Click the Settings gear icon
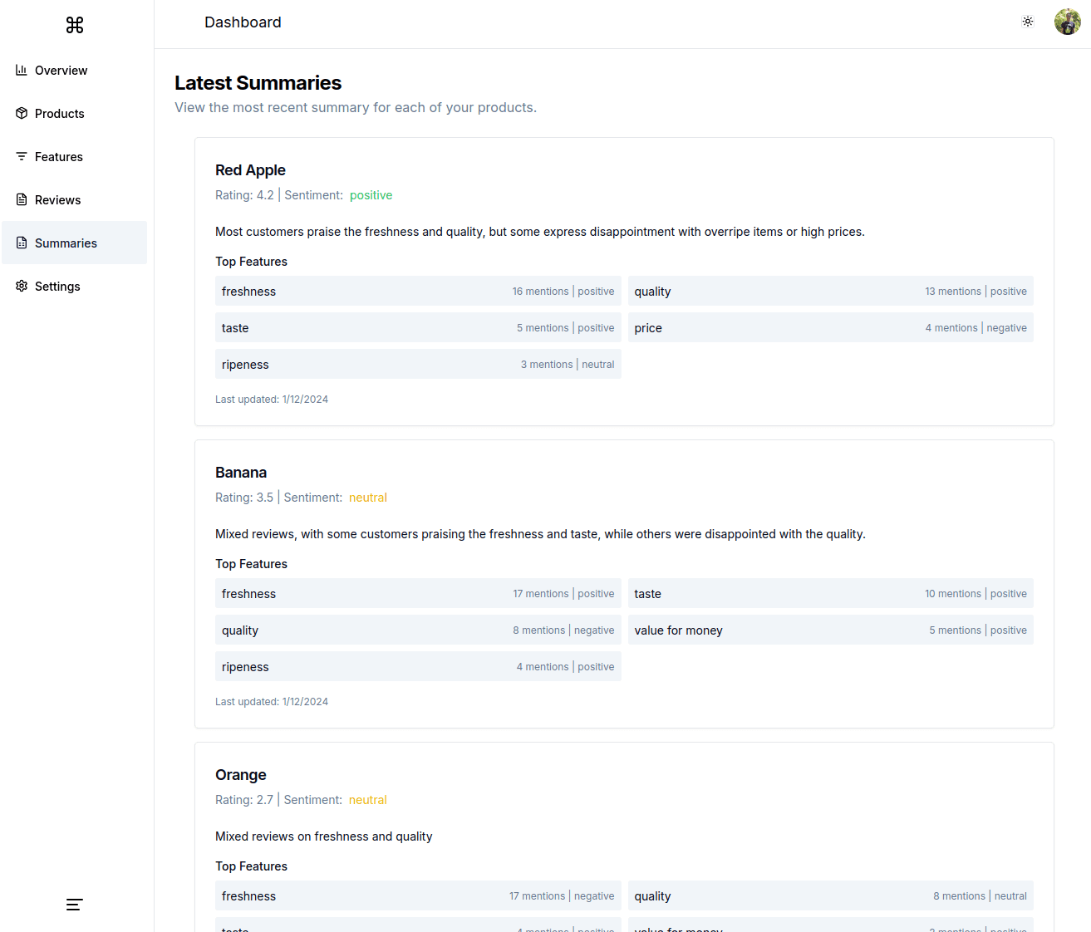 (x=22, y=286)
